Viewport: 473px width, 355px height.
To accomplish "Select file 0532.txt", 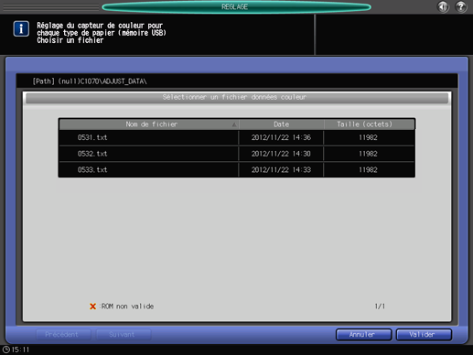I will [x=92, y=154].
